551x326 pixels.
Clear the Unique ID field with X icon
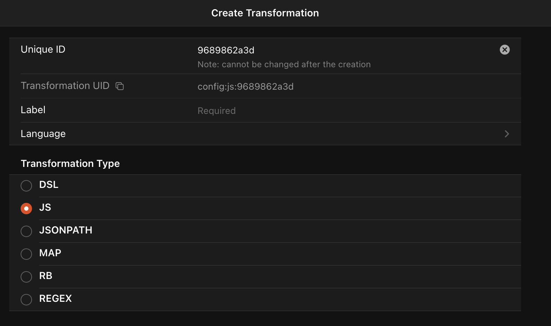504,50
